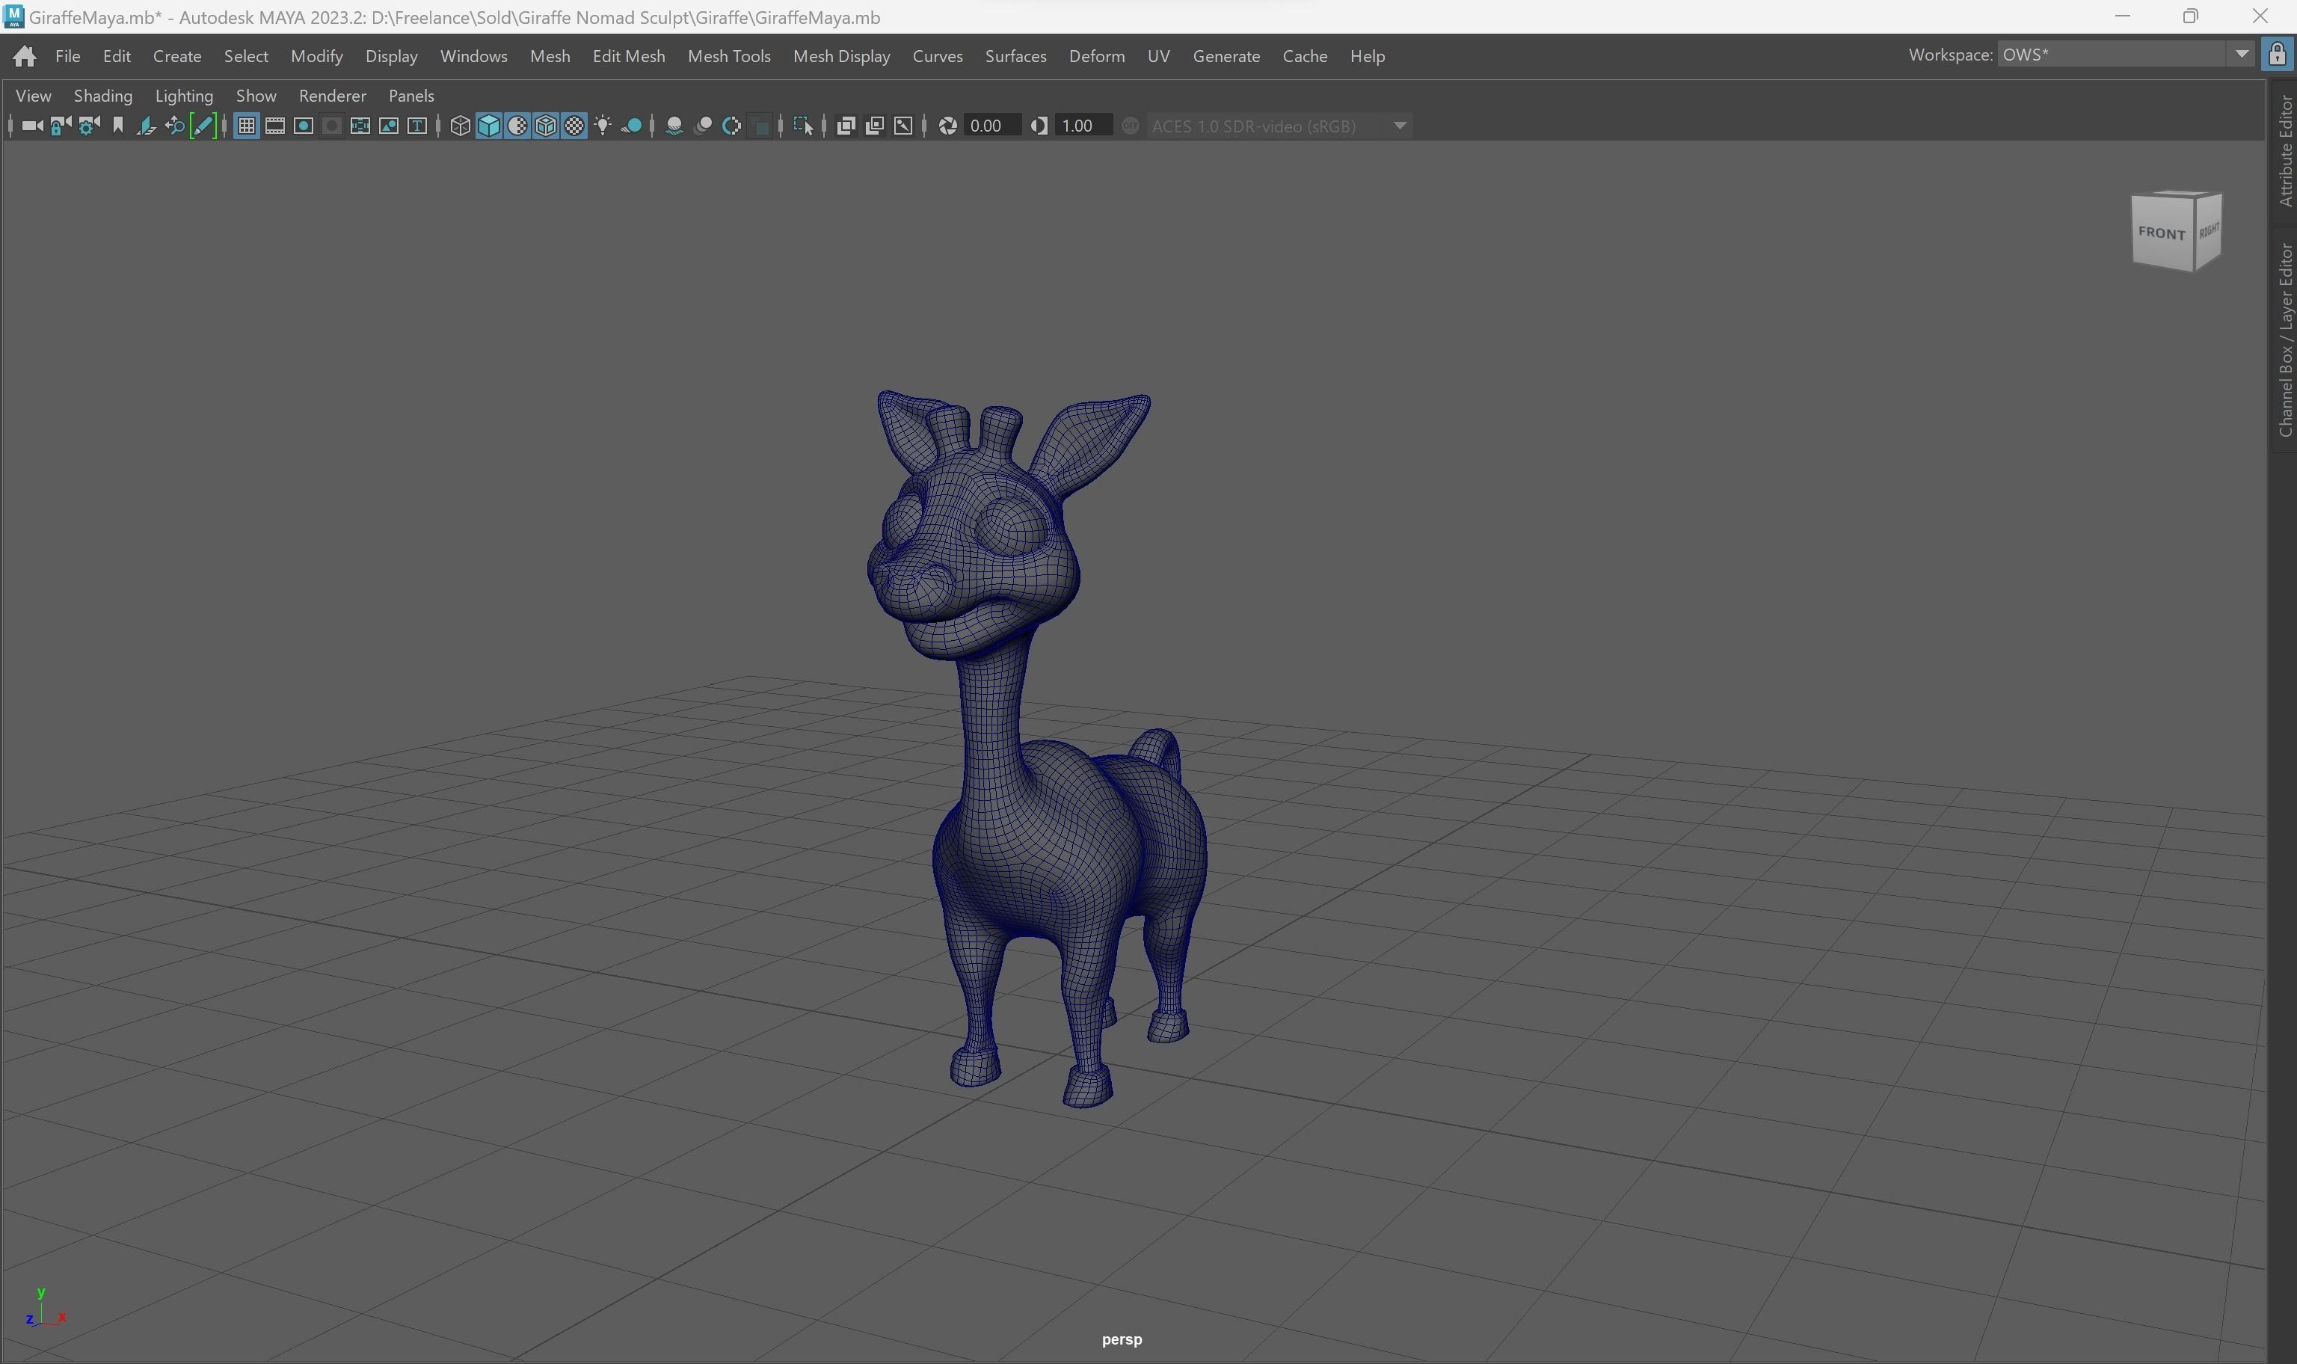This screenshot has width=2297, height=1364.
Task: Toggle the Depth of Field icon
Action: tap(760, 126)
